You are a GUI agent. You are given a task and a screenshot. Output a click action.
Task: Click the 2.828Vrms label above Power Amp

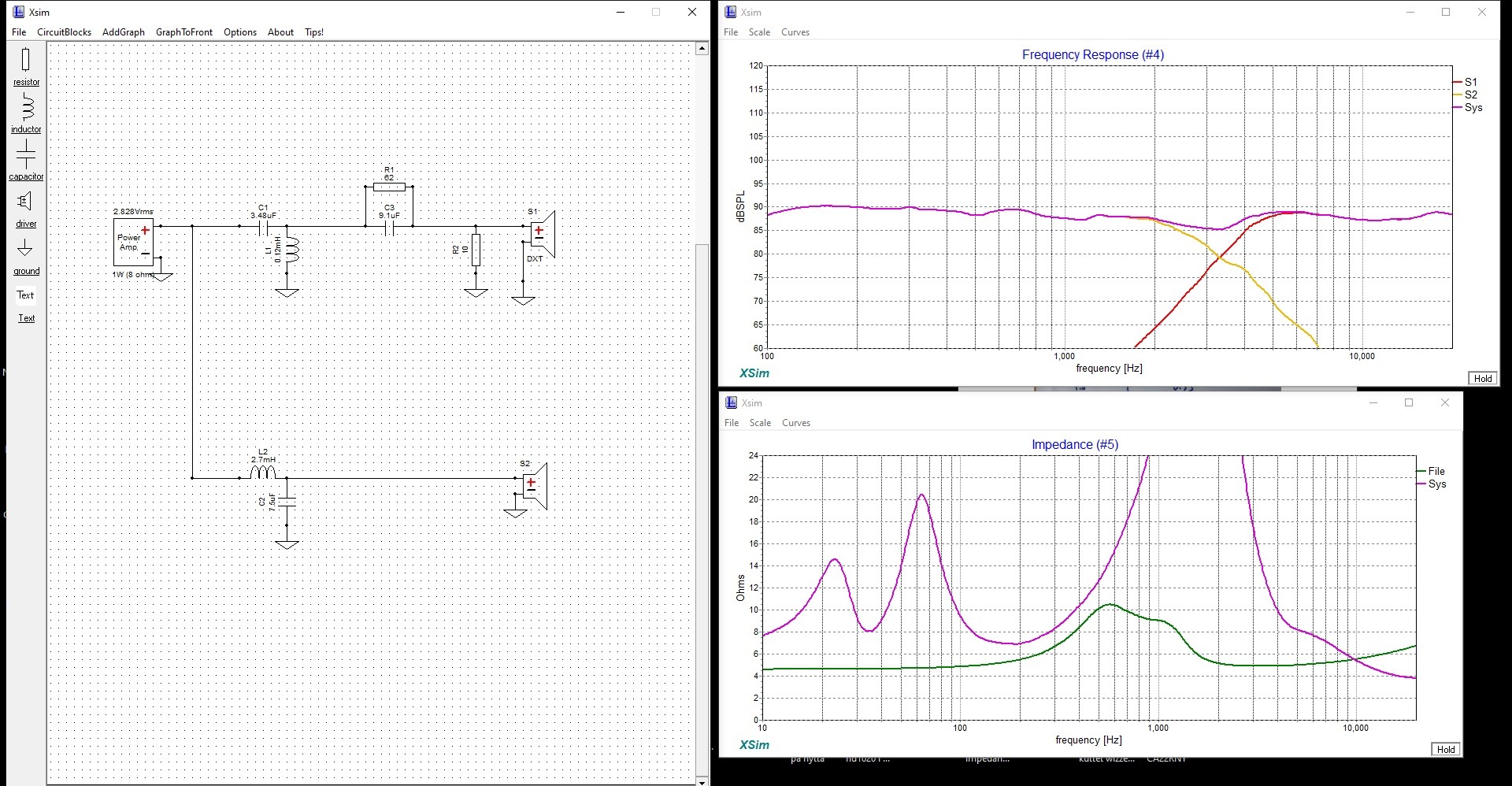click(133, 212)
